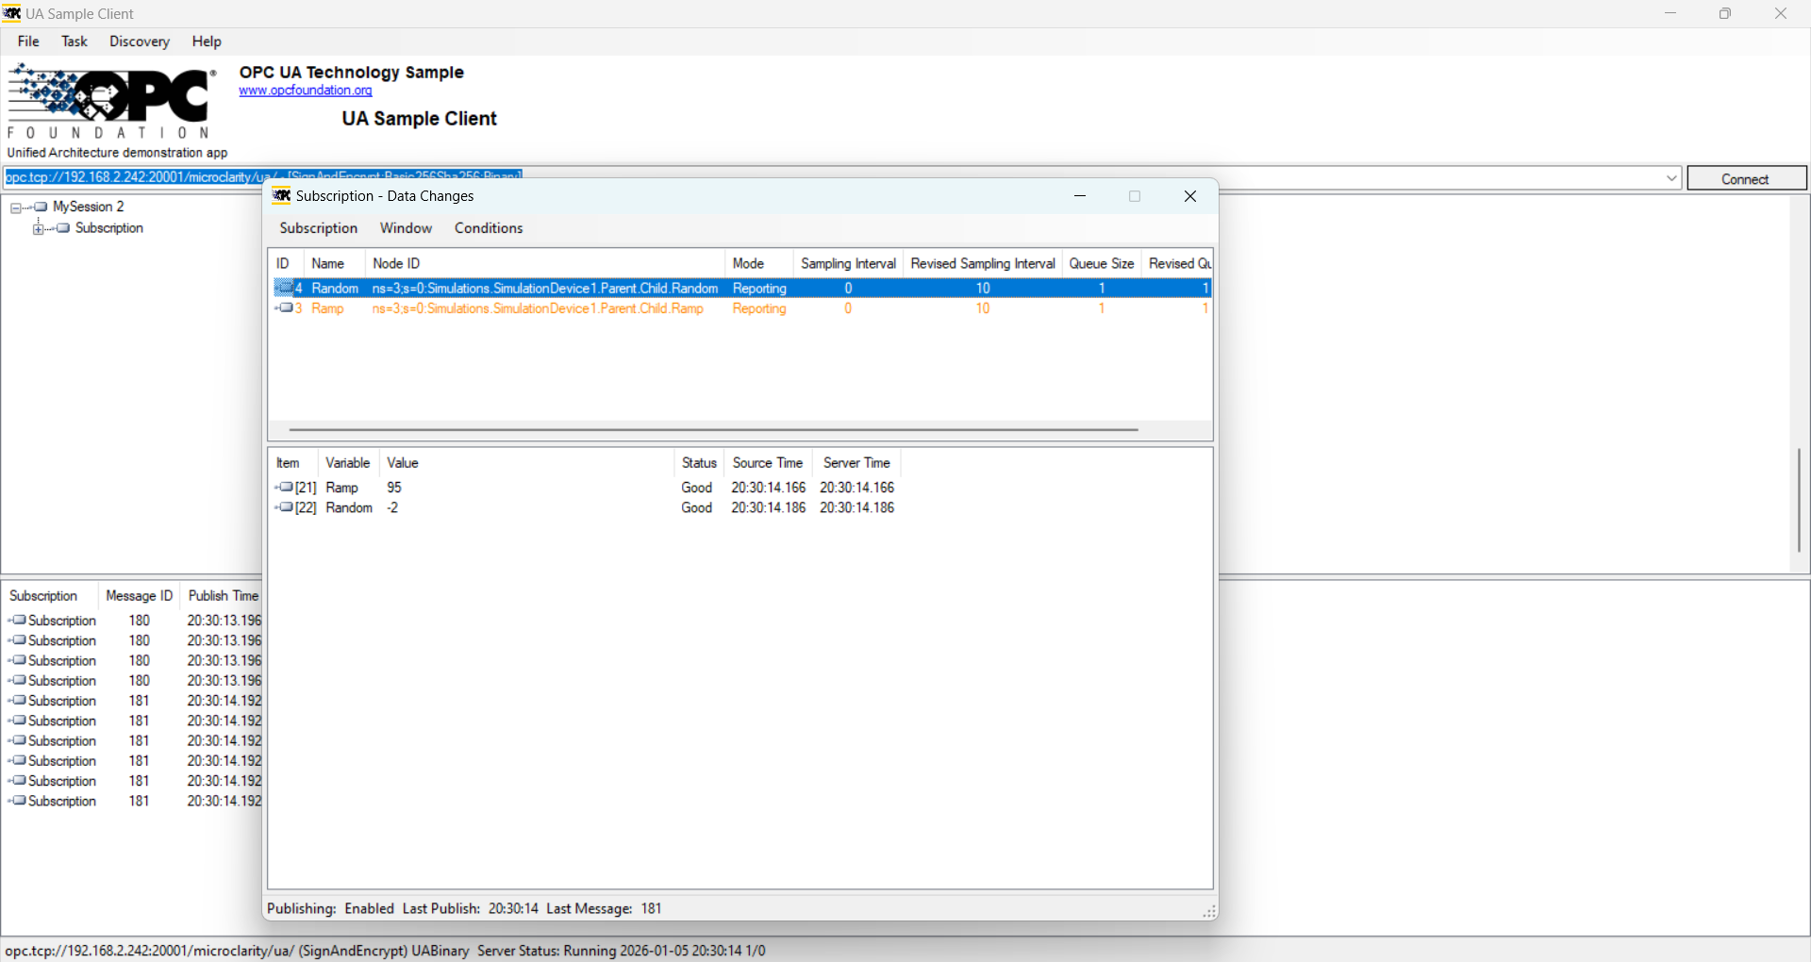Click the Connect button

(1746, 177)
